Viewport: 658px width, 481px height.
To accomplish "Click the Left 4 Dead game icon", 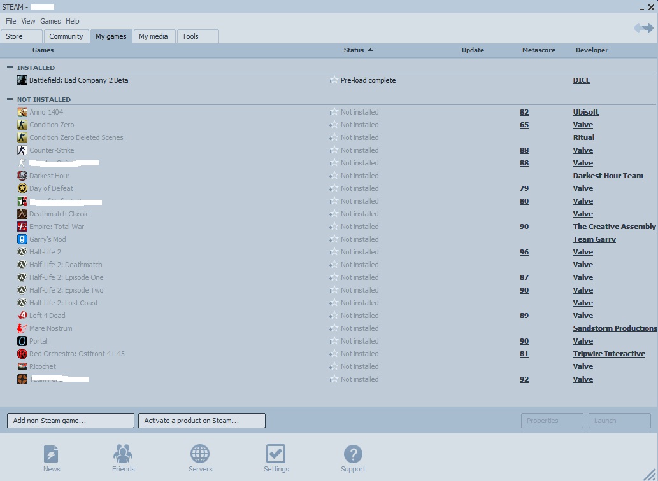I will click(22, 316).
